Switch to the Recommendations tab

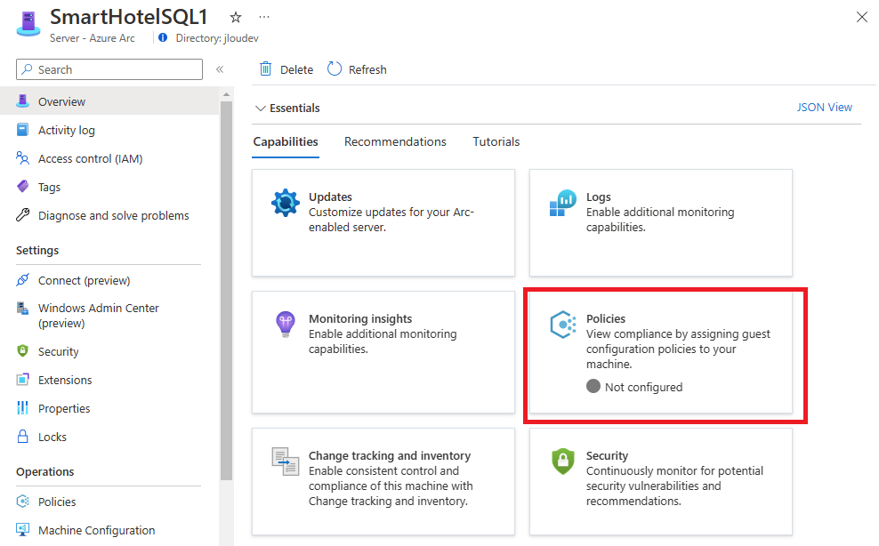pos(395,141)
